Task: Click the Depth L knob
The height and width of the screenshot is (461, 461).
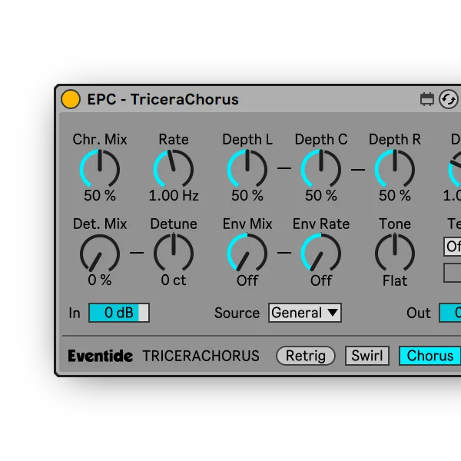Action: pyautogui.click(x=247, y=168)
